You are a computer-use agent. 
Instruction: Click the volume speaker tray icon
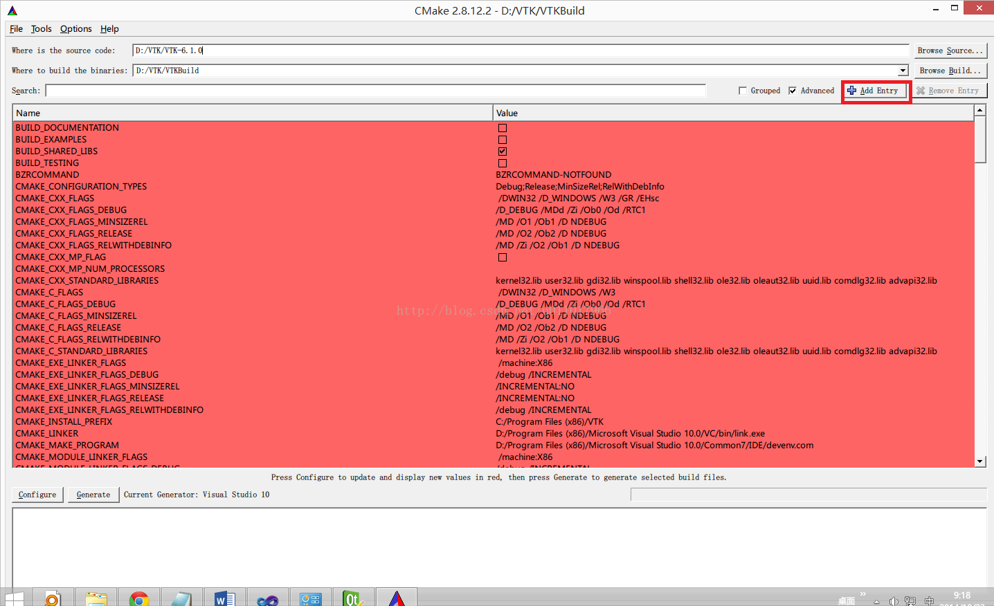894,601
